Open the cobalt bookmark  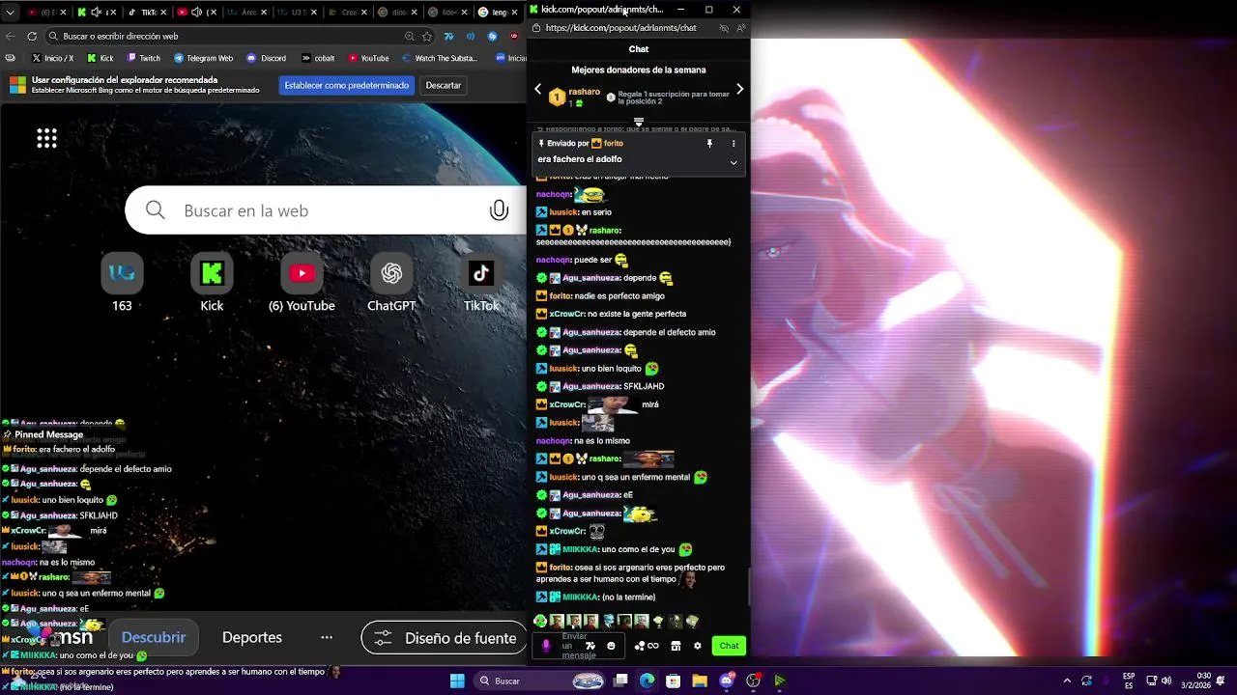(318, 58)
